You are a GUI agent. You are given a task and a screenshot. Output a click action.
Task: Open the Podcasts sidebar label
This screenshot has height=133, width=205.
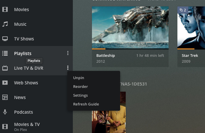click(x=23, y=112)
